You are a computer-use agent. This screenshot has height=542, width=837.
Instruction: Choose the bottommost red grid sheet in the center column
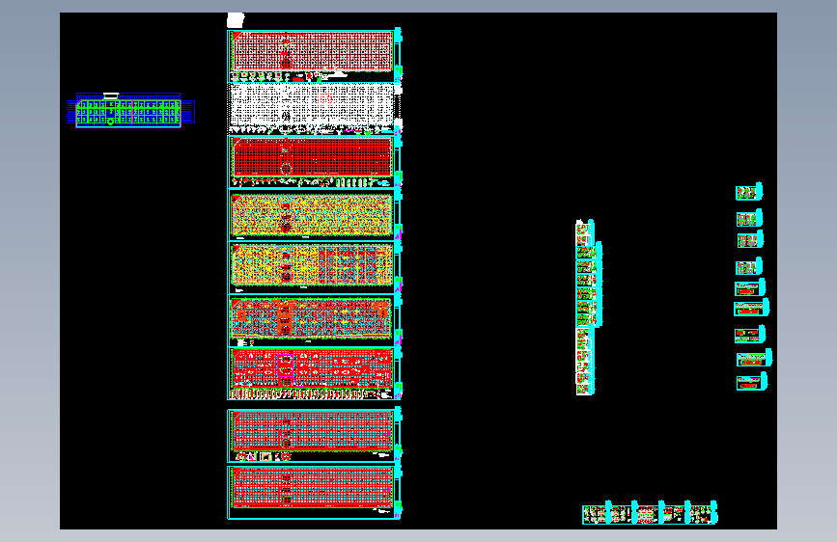point(314,492)
